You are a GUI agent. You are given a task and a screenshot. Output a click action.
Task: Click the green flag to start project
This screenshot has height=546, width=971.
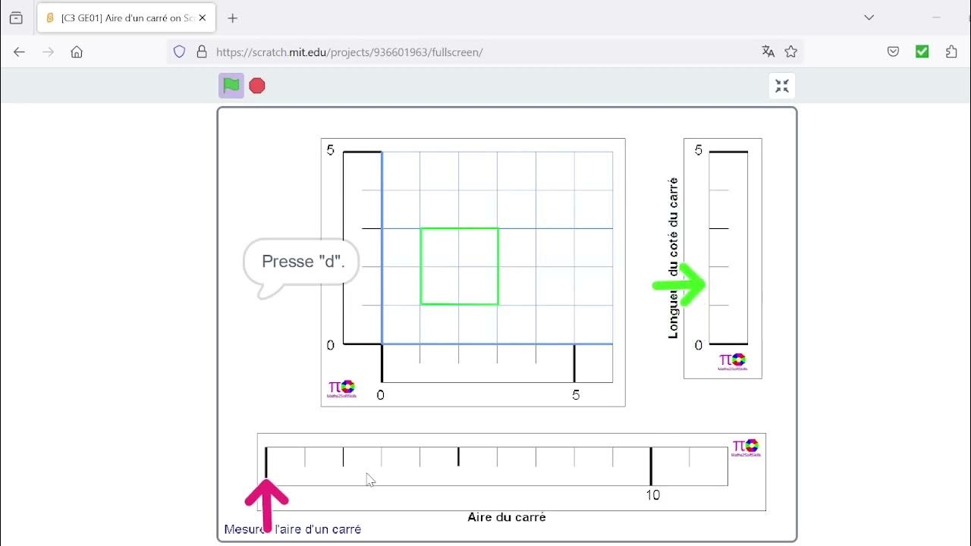tap(231, 86)
